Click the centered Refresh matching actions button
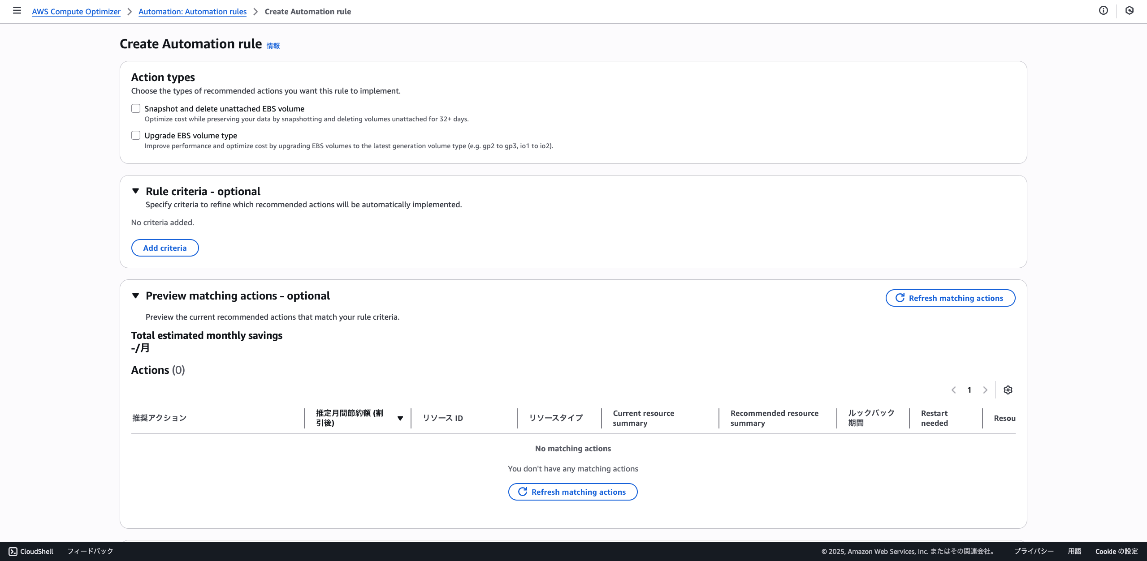This screenshot has height=561, width=1147. point(572,492)
